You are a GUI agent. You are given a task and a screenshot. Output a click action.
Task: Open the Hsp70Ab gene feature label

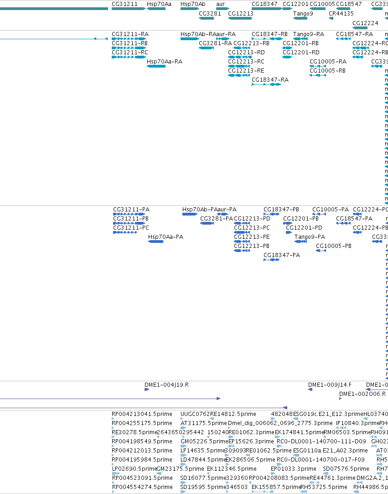point(193,4)
